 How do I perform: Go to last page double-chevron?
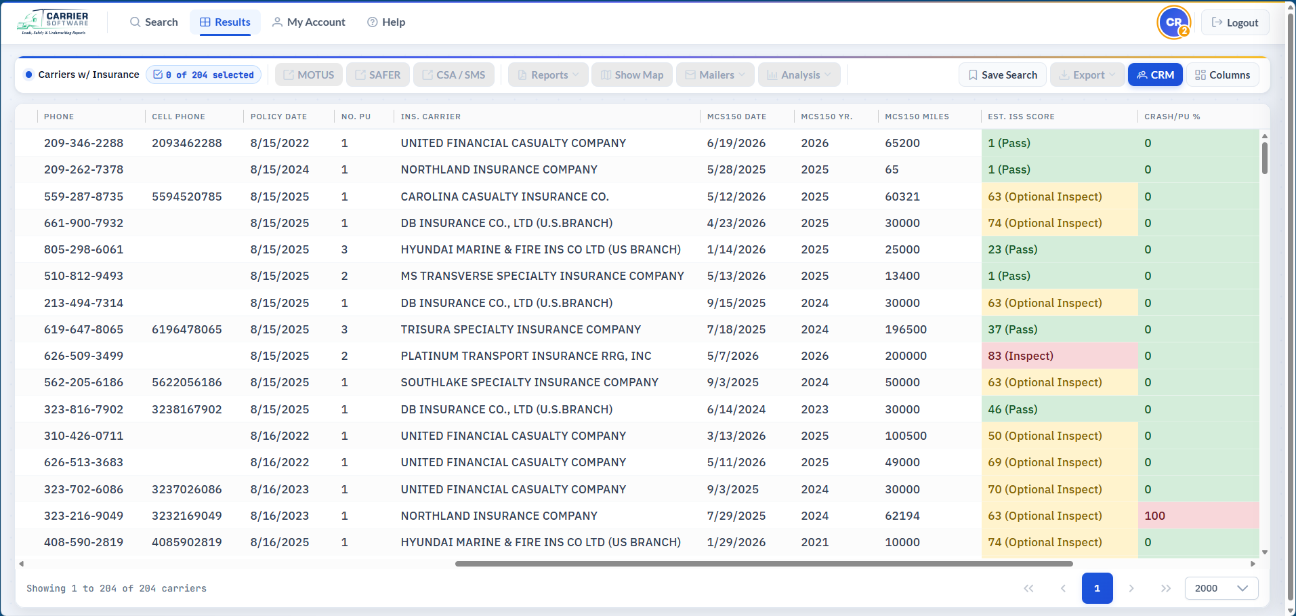tap(1166, 588)
